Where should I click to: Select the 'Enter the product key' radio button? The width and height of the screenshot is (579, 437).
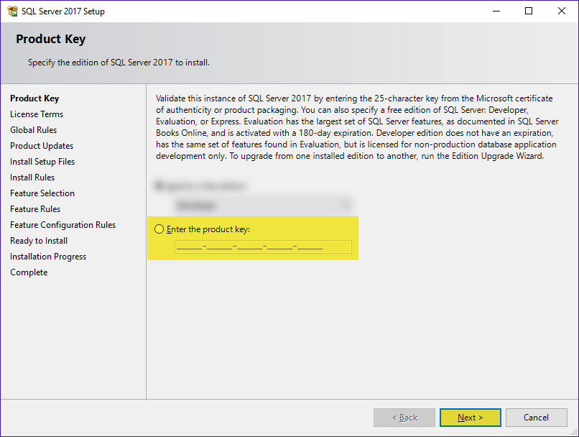coord(159,229)
